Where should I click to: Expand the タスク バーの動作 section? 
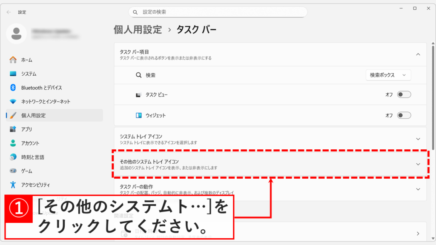tap(418, 188)
